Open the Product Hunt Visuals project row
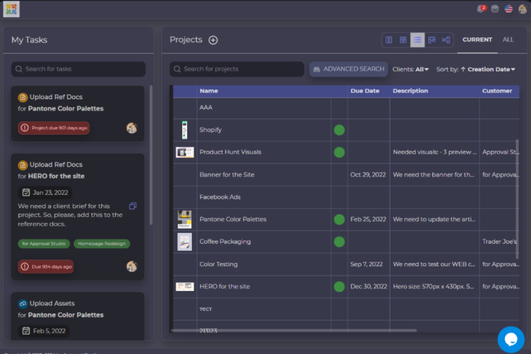 point(346,152)
